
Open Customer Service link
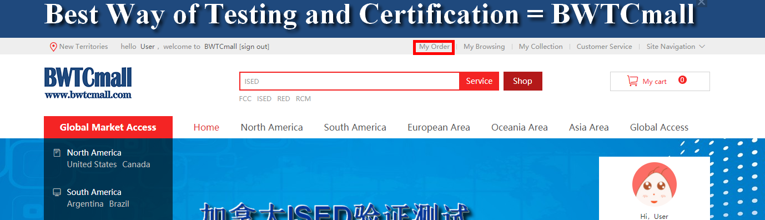604,47
